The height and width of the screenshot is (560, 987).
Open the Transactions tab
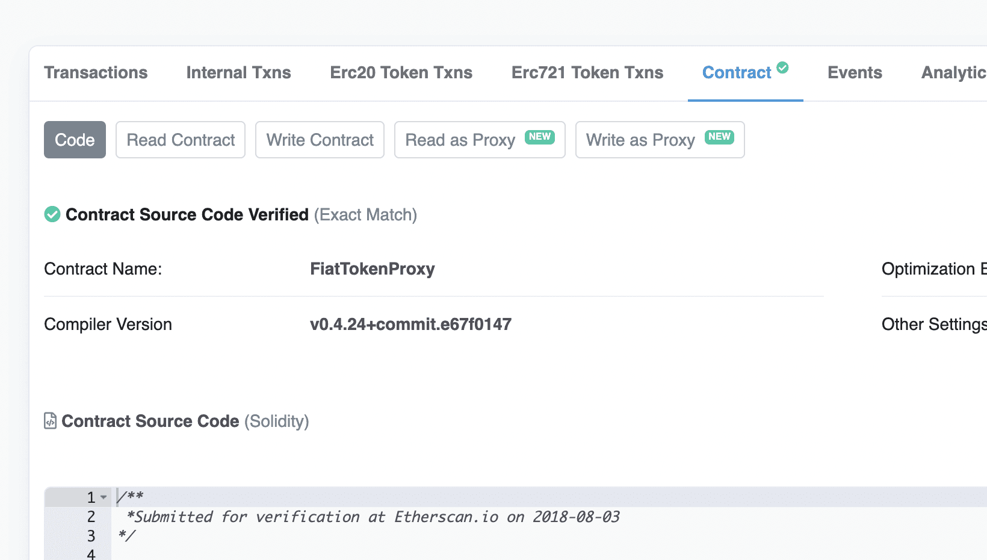click(96, 73)
